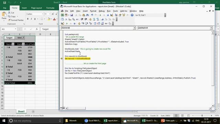Open Immediate Window from Debug toolbar
This screenshot has width=220, height=124.
[99, 23]
